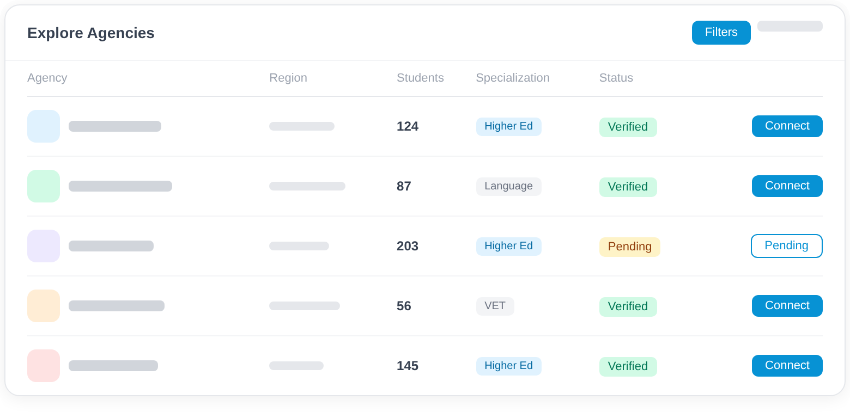Select the Region column header
The height and width of the screenshot is (412, 850).
tap(288, 78)
